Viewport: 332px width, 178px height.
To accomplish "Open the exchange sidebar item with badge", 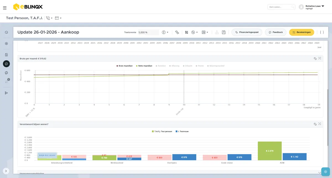I will pyautogui.click(x=7, y=81).
